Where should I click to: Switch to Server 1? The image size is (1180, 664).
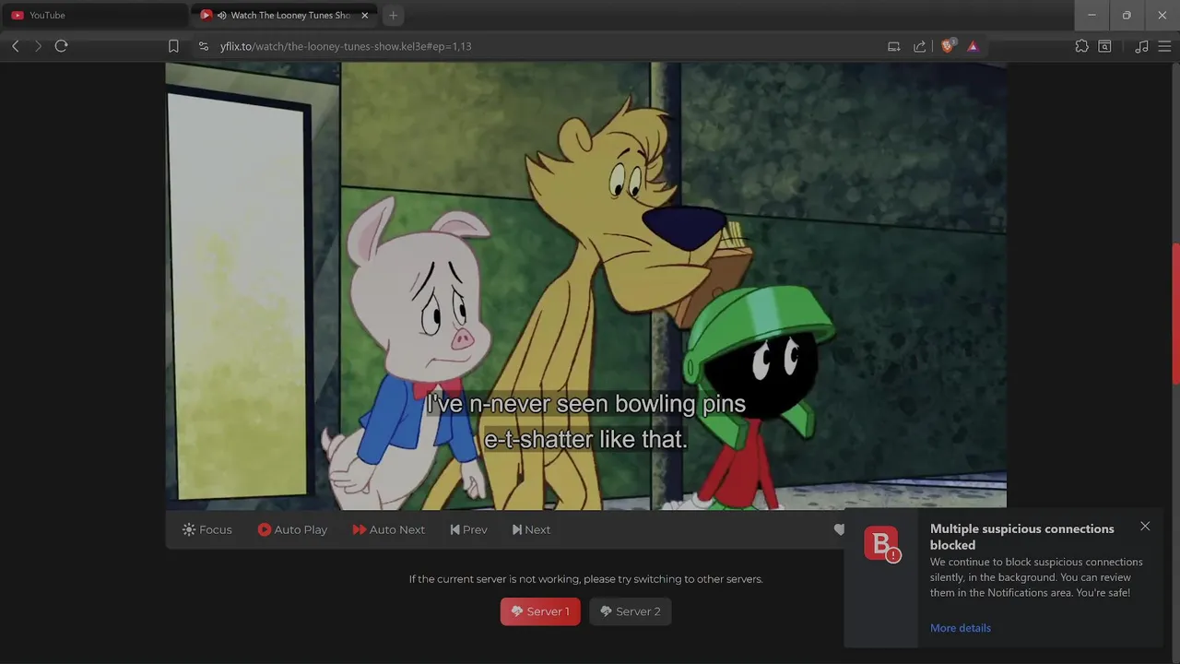[540, 611]
